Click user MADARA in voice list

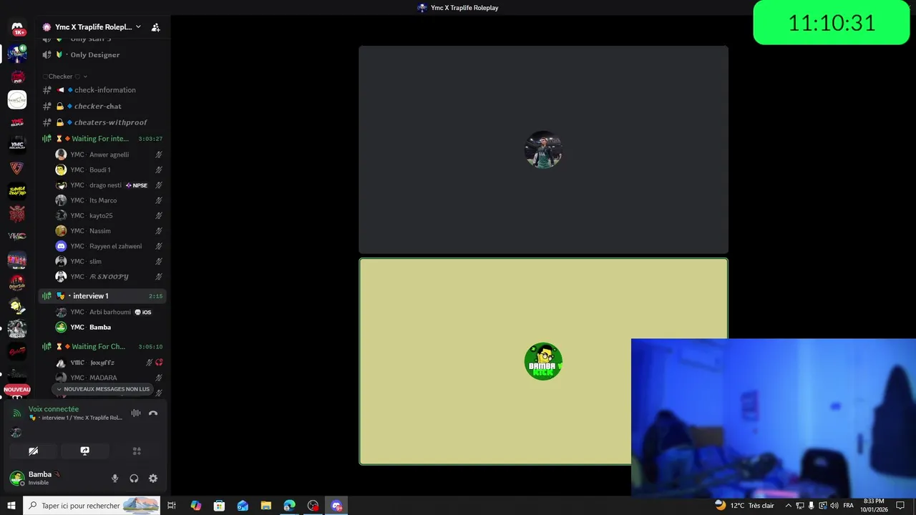[109, 378]
